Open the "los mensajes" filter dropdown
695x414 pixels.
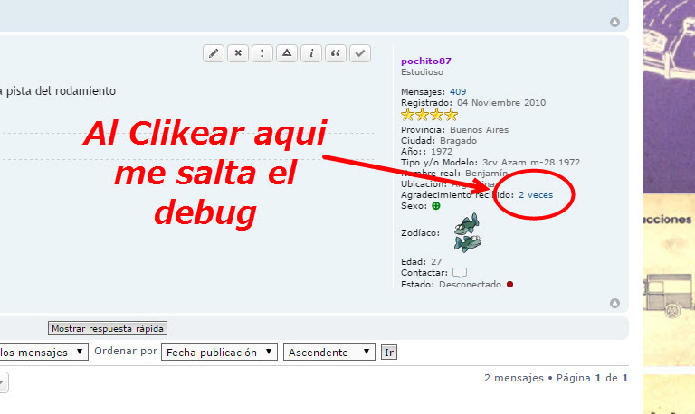click(x=43, y=352)
